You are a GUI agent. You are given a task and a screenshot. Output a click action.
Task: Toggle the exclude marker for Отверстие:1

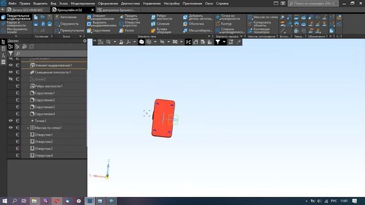[x=18, y=134]
